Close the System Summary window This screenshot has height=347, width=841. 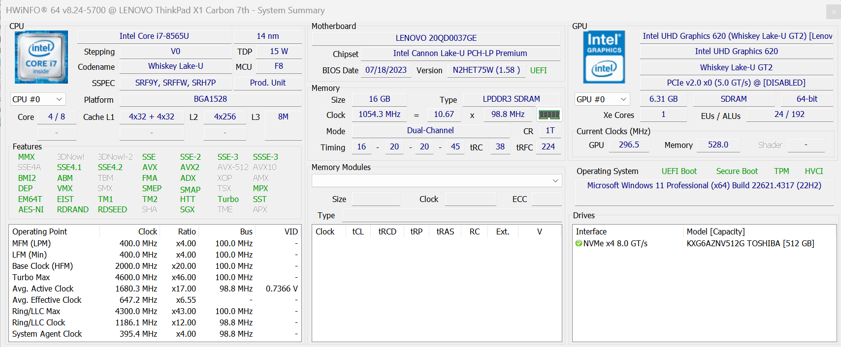point(833,12)
